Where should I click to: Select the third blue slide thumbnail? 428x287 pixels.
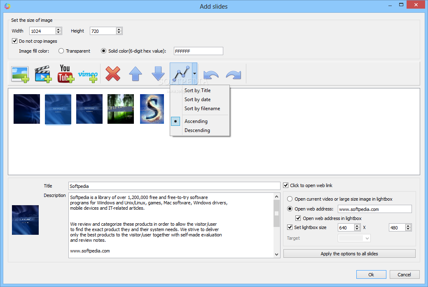[x=89, y=109]
